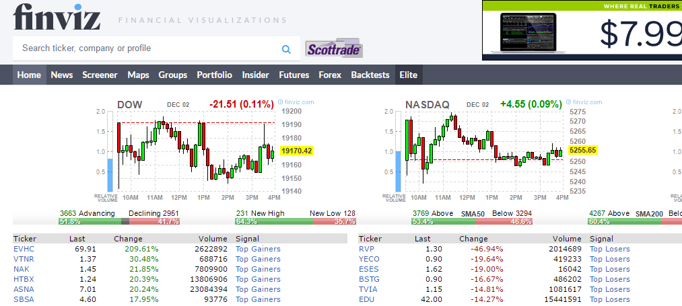
Task: Click Top Gainers signal for VTNR
Action: (x=258, y=259)
